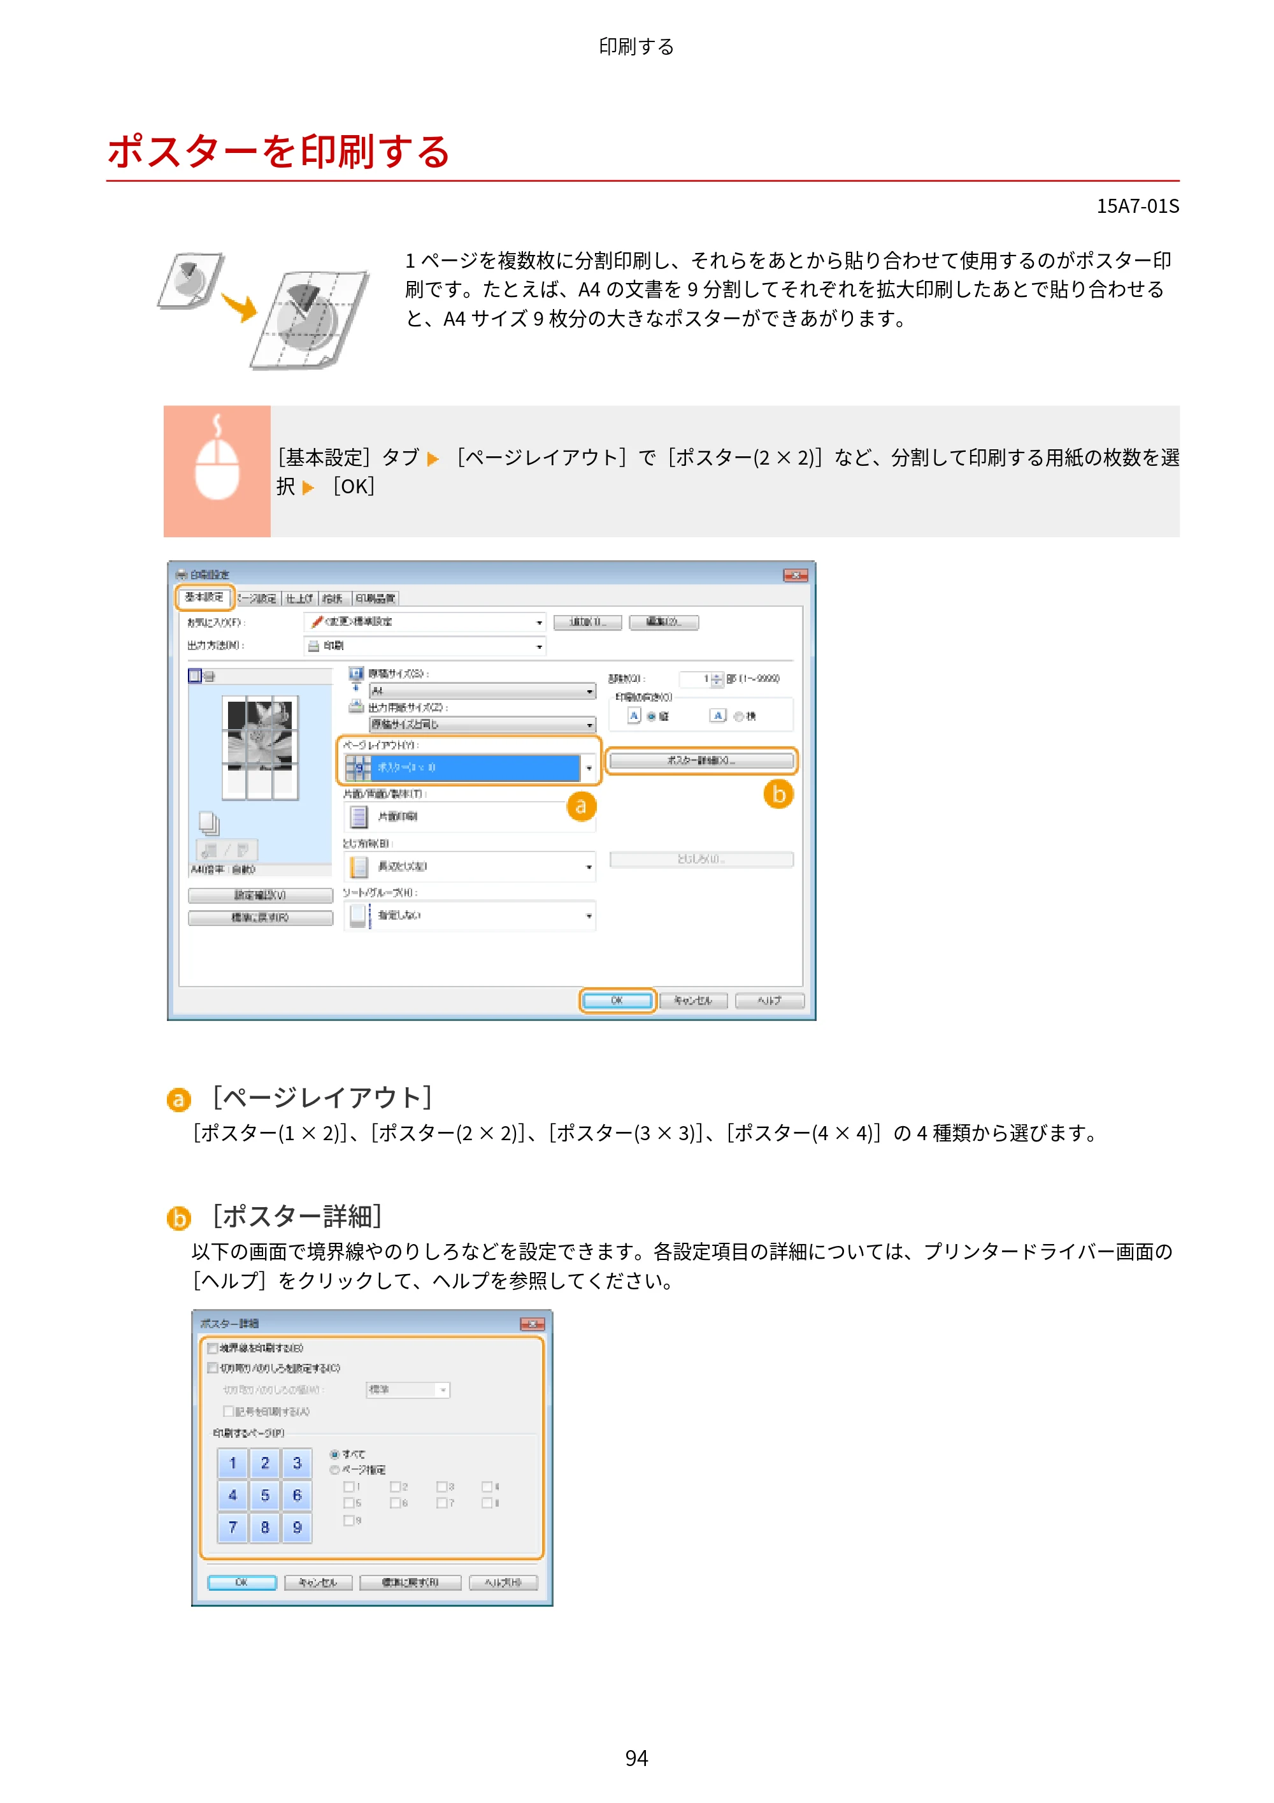Click the poster preview flower thumbnail

tap(260, 748)
